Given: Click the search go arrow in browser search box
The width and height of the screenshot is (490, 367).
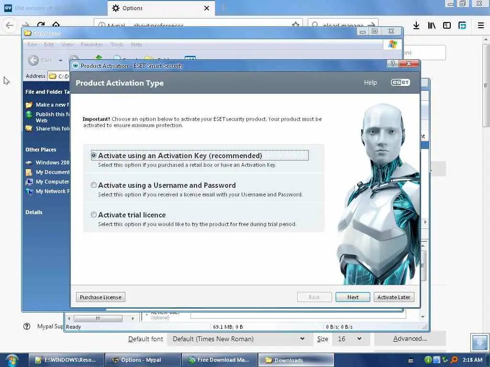Looking at the screenshot, I should tap(371, 25).
